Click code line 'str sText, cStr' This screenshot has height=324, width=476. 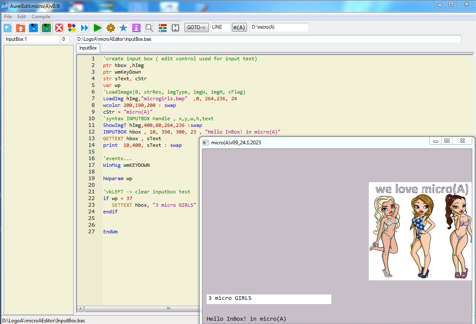125,79
